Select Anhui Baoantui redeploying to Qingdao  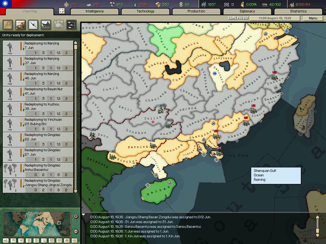click(38, 170)
